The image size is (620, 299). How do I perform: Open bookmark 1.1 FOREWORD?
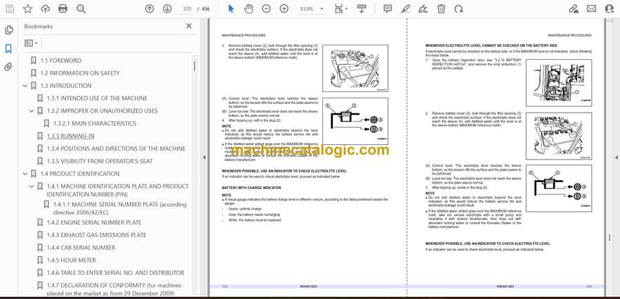pyautogui.click(x=61, y=60)
